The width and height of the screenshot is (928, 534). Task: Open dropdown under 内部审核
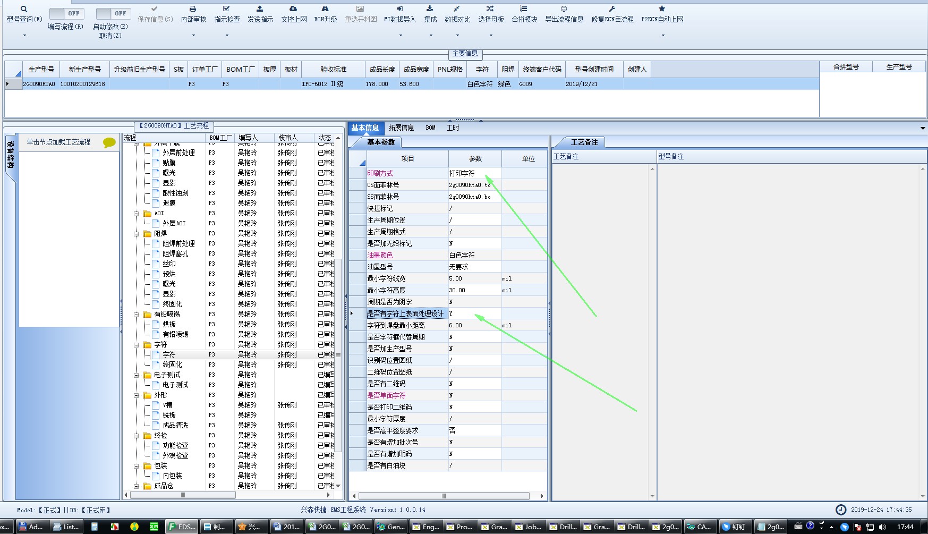pos(193,36)
